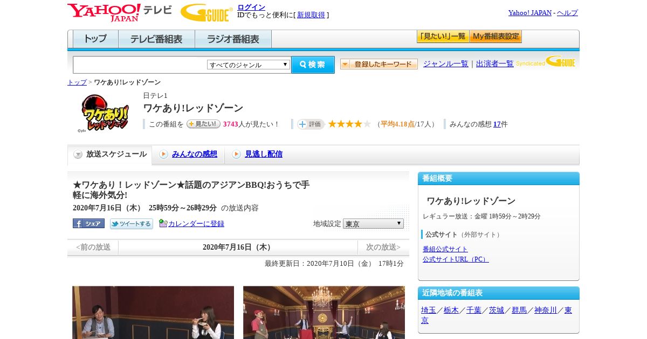Viewport: 647px width, 339px height.
Task: Select the 埼玉 region link
Action: 429,310
